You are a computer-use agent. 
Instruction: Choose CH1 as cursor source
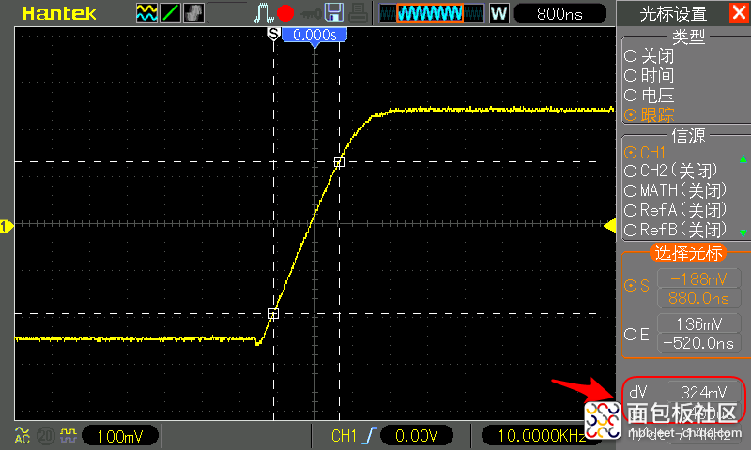click(645, 153)
